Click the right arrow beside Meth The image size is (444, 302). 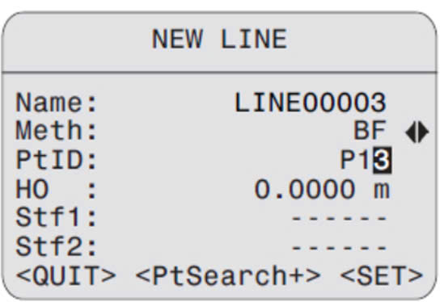pos(423,132)
